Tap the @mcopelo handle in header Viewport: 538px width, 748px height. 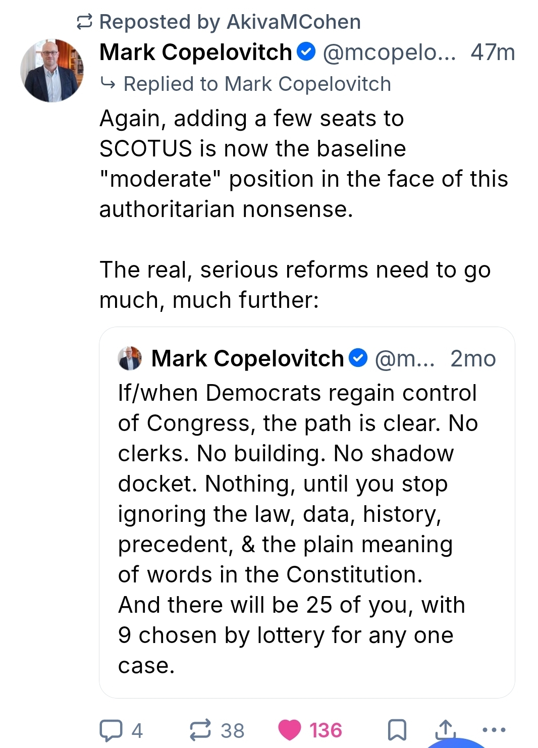point(389,52)
